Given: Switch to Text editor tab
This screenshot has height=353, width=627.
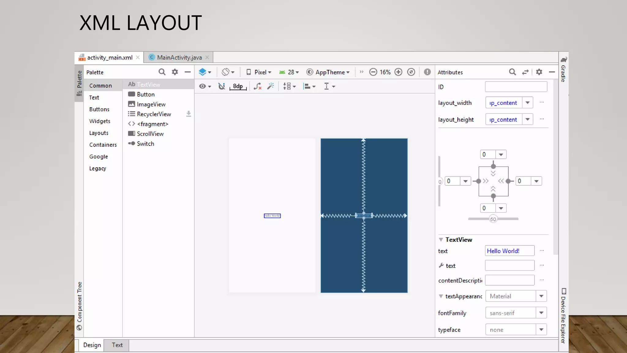Looking at the screenshot, I should (x=117, y=345).
